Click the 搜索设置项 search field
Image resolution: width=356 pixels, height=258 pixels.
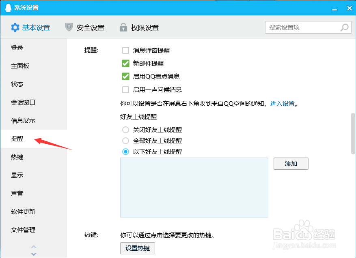(x=308, y=28)
